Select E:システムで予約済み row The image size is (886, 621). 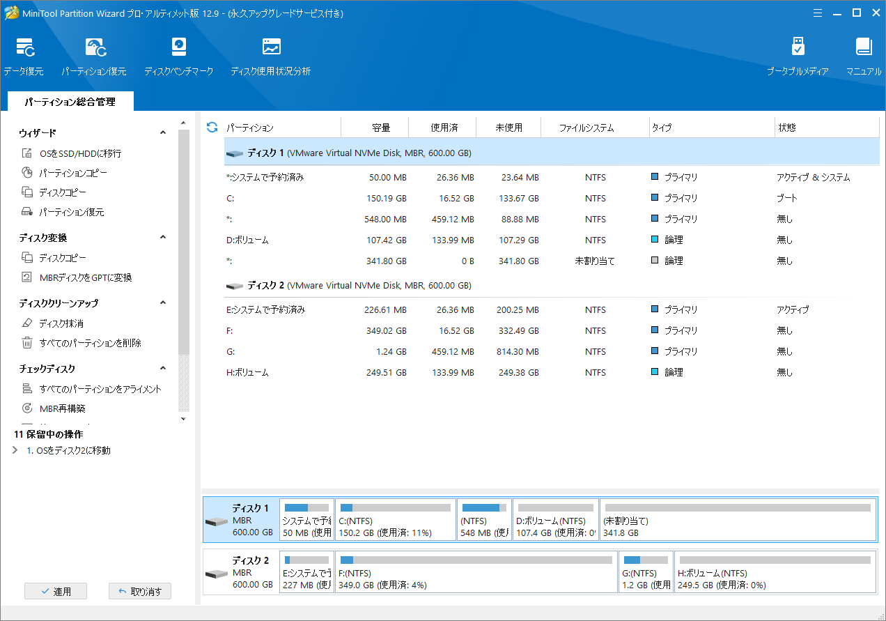[552, 309]
